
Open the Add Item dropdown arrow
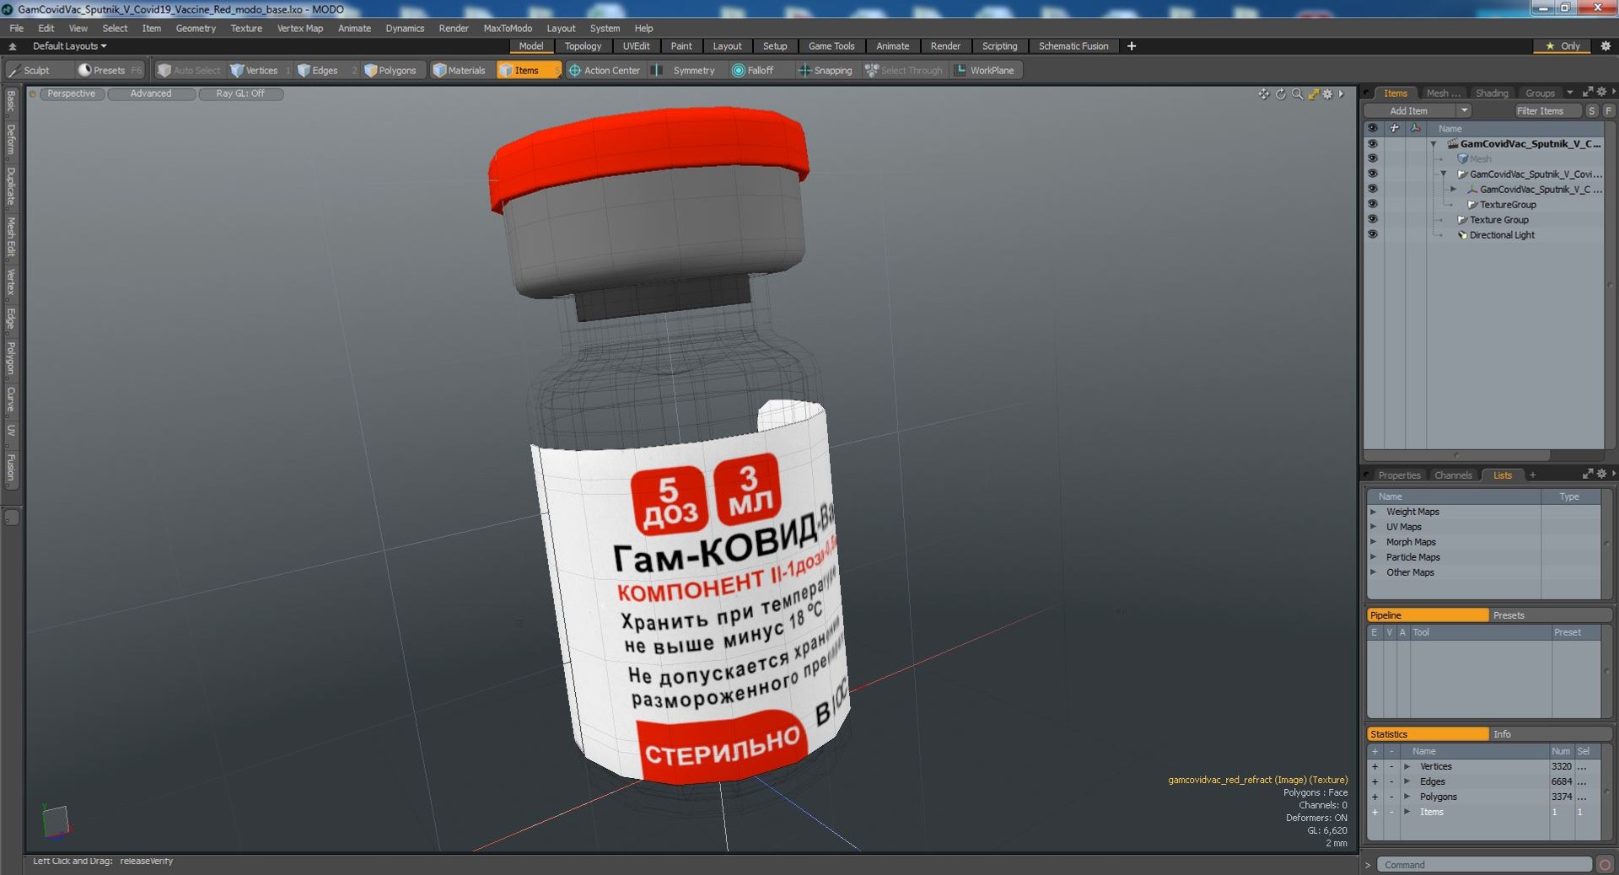(x=1464, y=110)
